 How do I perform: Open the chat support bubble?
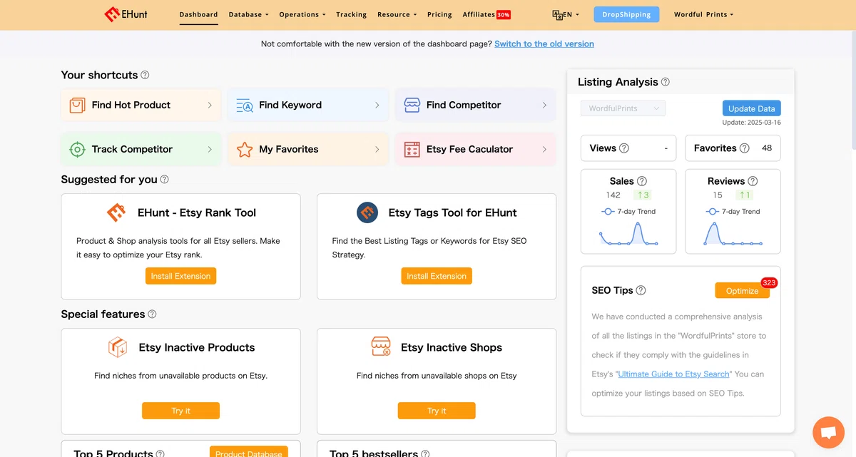pos(828,433)
